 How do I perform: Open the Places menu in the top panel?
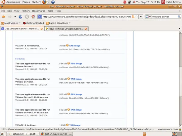[26, 2]
